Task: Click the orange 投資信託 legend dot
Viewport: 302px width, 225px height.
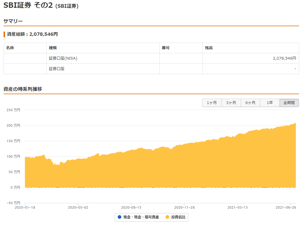Action: tap(167, 217)
